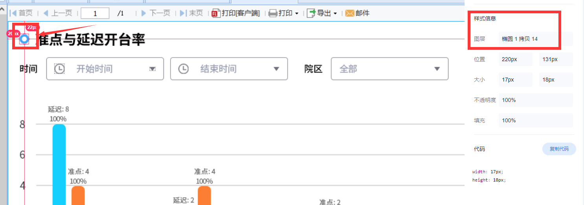Click the 准点: 2 data label
Screen dimensions: 584x205
(330, 202)
